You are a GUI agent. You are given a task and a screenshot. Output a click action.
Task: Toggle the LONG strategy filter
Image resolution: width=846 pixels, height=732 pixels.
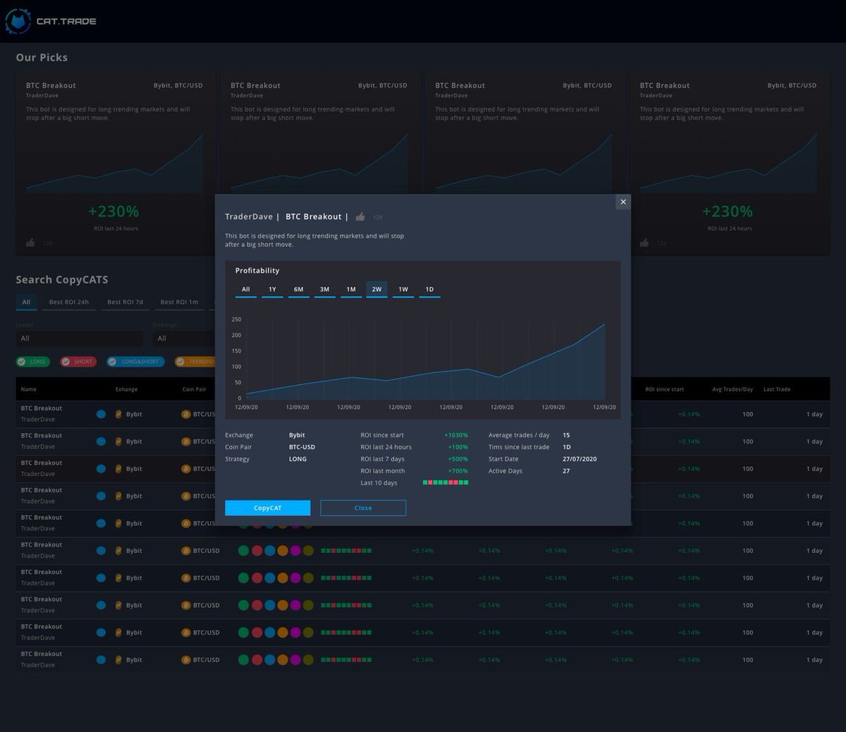point(32,361)
